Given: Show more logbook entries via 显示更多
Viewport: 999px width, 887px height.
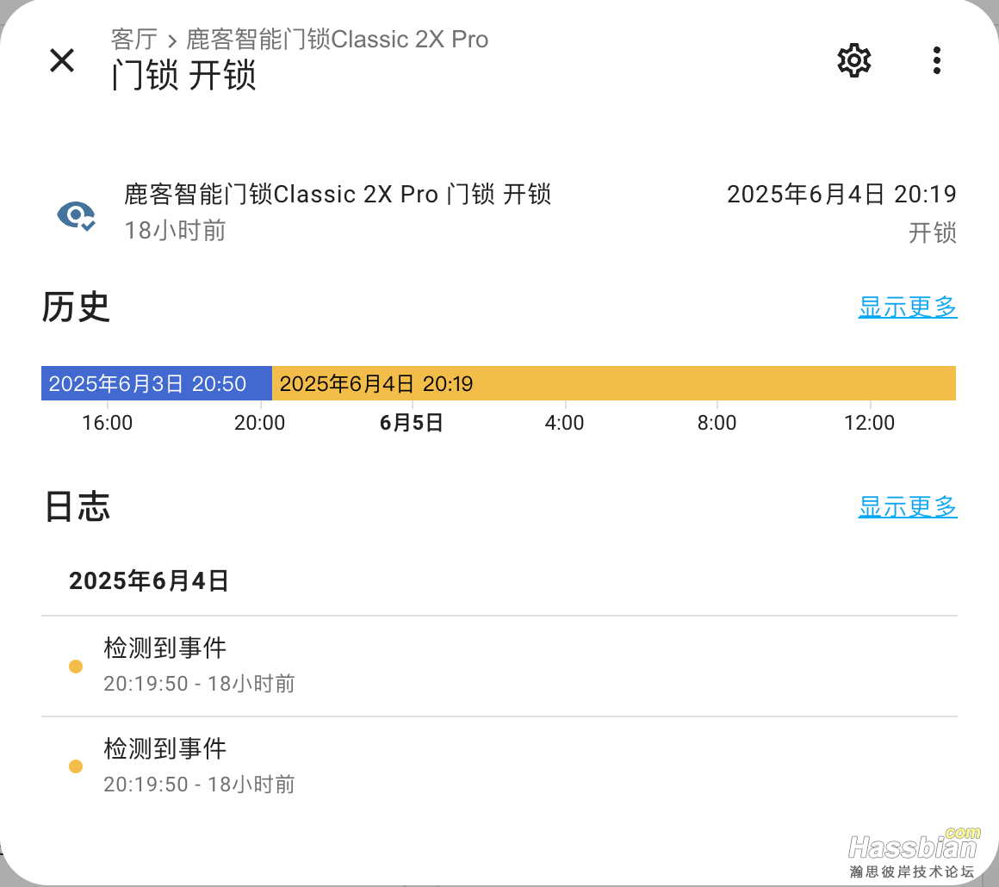Looking at the screenshot, I should 907,507.
